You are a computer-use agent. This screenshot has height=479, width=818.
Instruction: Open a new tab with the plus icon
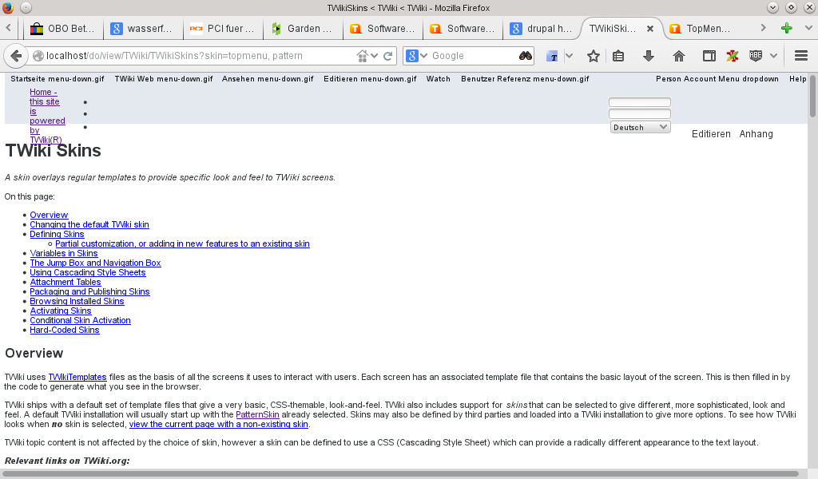click(786, 29)
